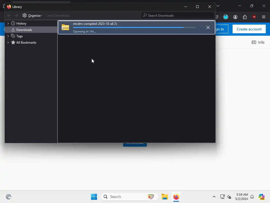270x203 pixels.
Task: Go forward with Library forward arrow
Action: (16, 16)
